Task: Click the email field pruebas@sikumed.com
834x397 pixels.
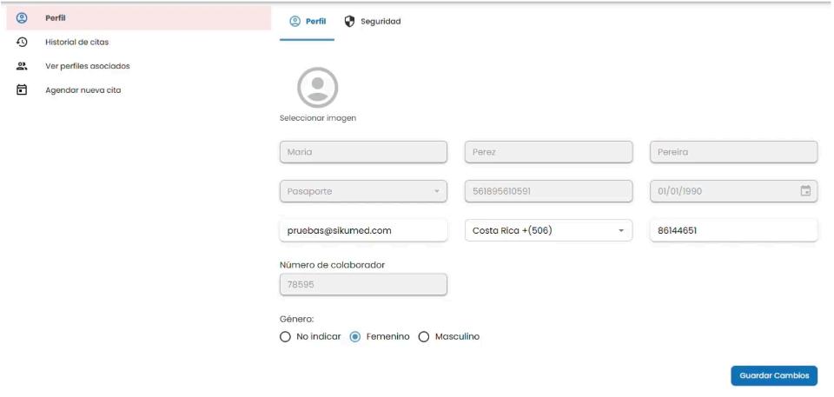Action: click(363, 230)
